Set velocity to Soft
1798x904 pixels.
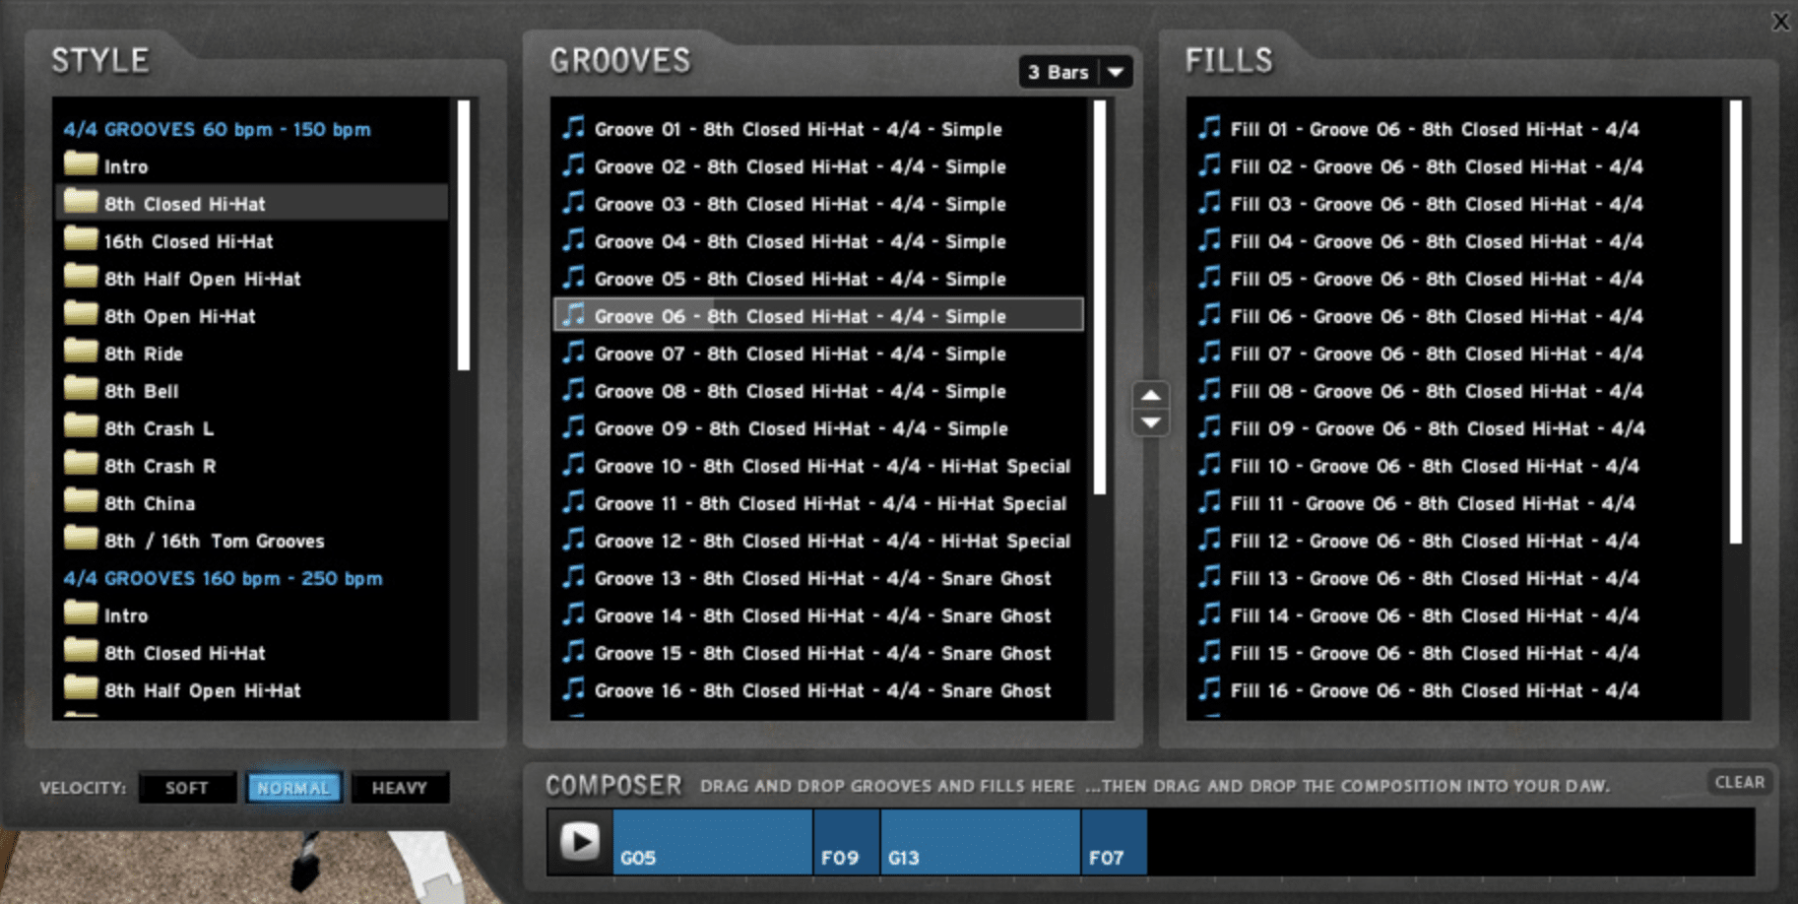(187, 788)
